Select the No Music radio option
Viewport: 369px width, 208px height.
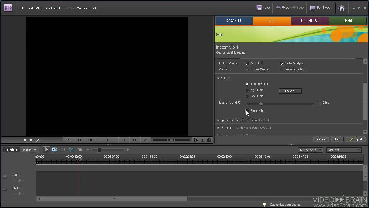point(247,96)
